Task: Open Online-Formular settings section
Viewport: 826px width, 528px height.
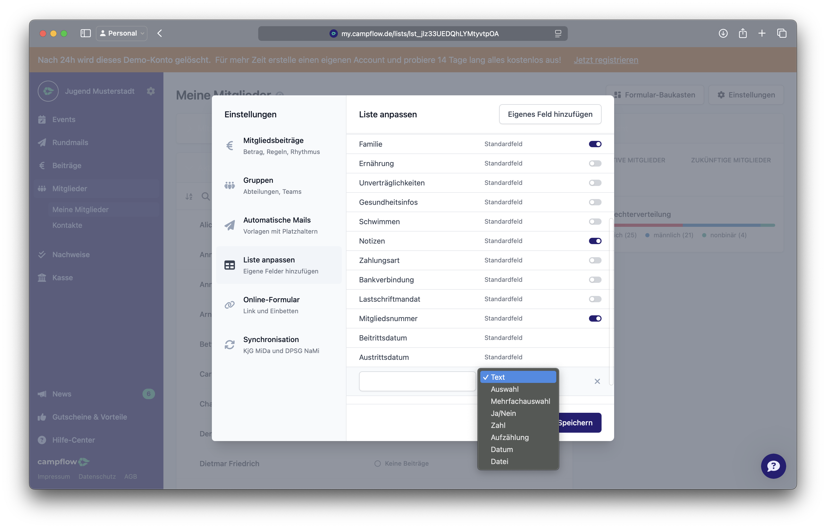Action: click(279, 305)
